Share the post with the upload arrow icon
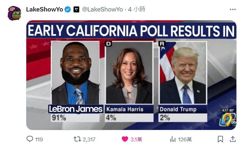This screenshot has width=242, height=147. pos(233,139)
